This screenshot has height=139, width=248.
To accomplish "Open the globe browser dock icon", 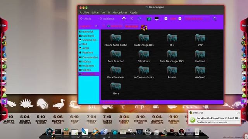I will tap(95, 132).
